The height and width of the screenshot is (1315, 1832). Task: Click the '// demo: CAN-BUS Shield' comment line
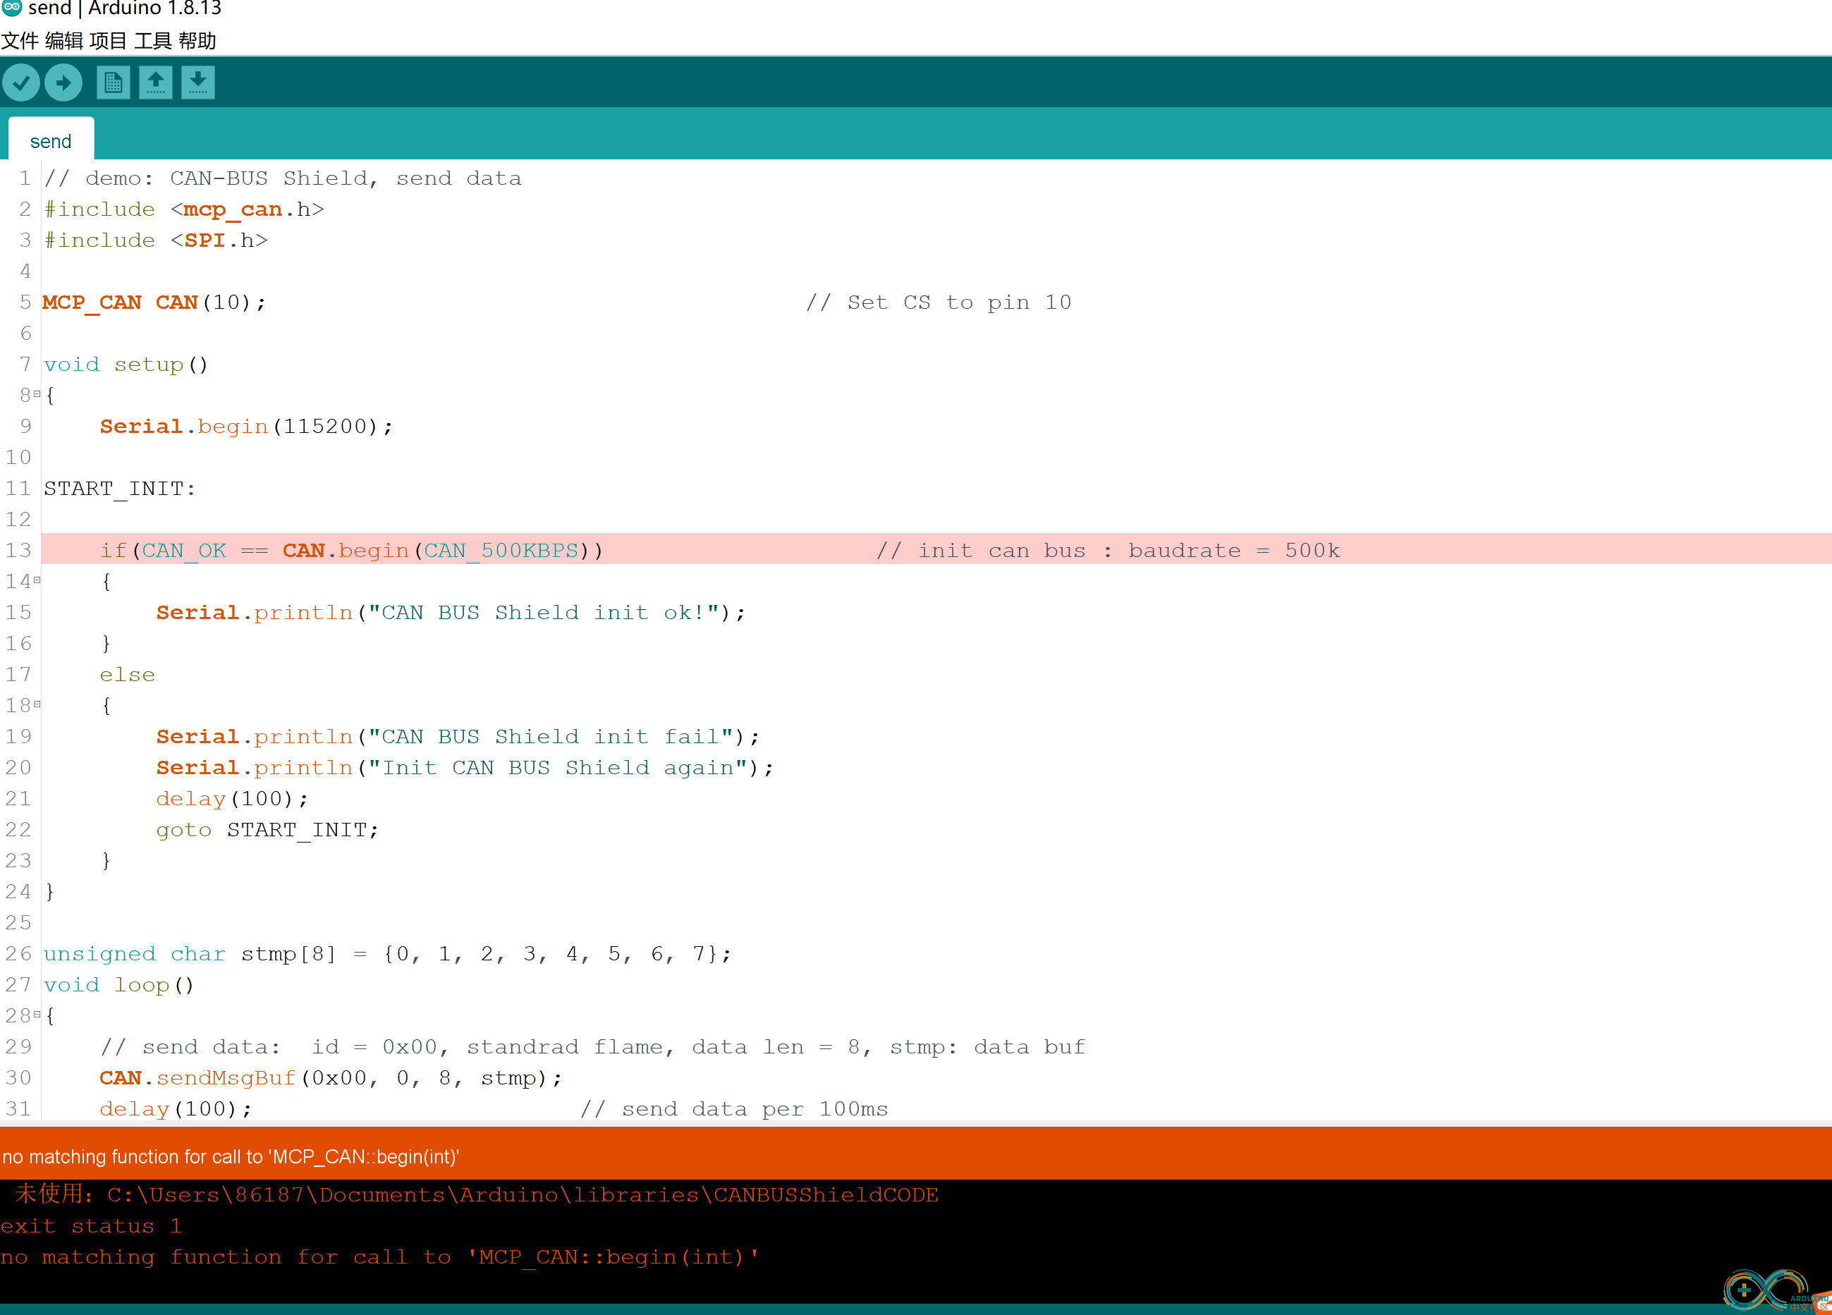pyautogui.click(x=283, y=178)
